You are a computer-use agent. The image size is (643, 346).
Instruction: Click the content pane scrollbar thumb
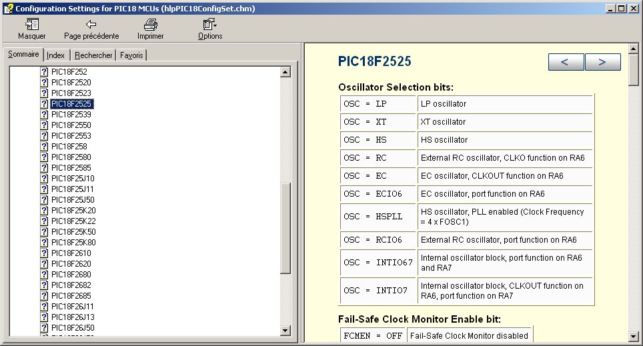click(x=633, y=70)
